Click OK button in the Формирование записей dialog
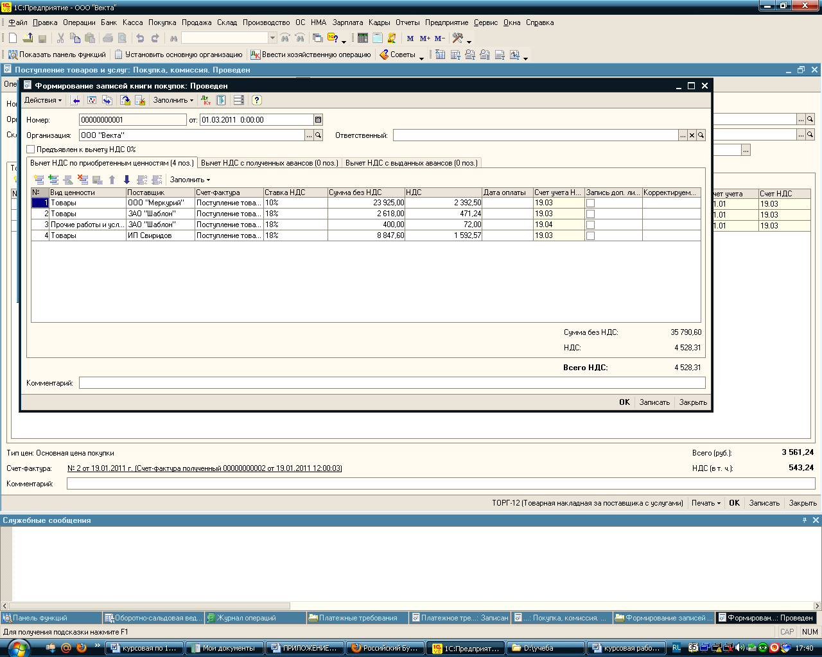Viewport: 822px width, 657px height. point(624,402)
